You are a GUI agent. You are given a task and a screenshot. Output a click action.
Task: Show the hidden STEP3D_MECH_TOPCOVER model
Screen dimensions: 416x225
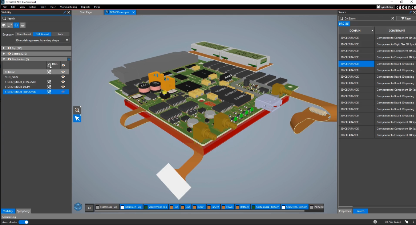point(63,92)
